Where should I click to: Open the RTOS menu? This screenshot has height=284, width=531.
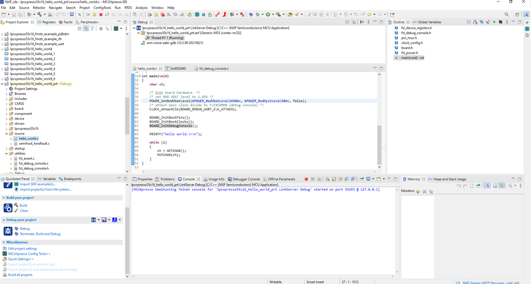pyautogui.click(x=128, y=7)
